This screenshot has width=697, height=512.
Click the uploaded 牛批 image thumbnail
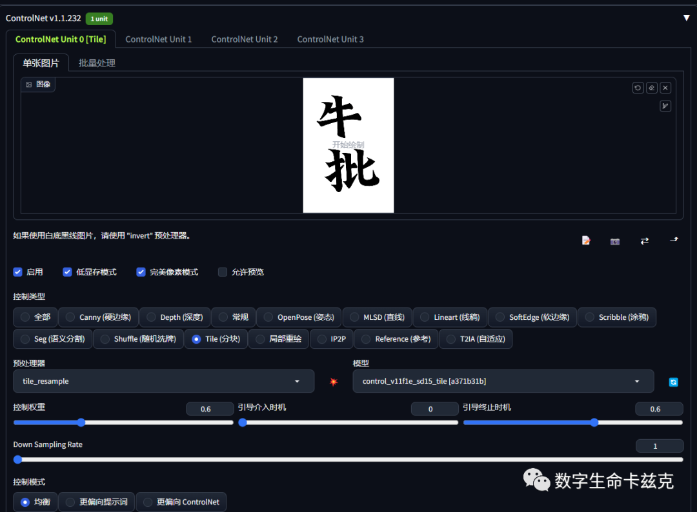348,145
